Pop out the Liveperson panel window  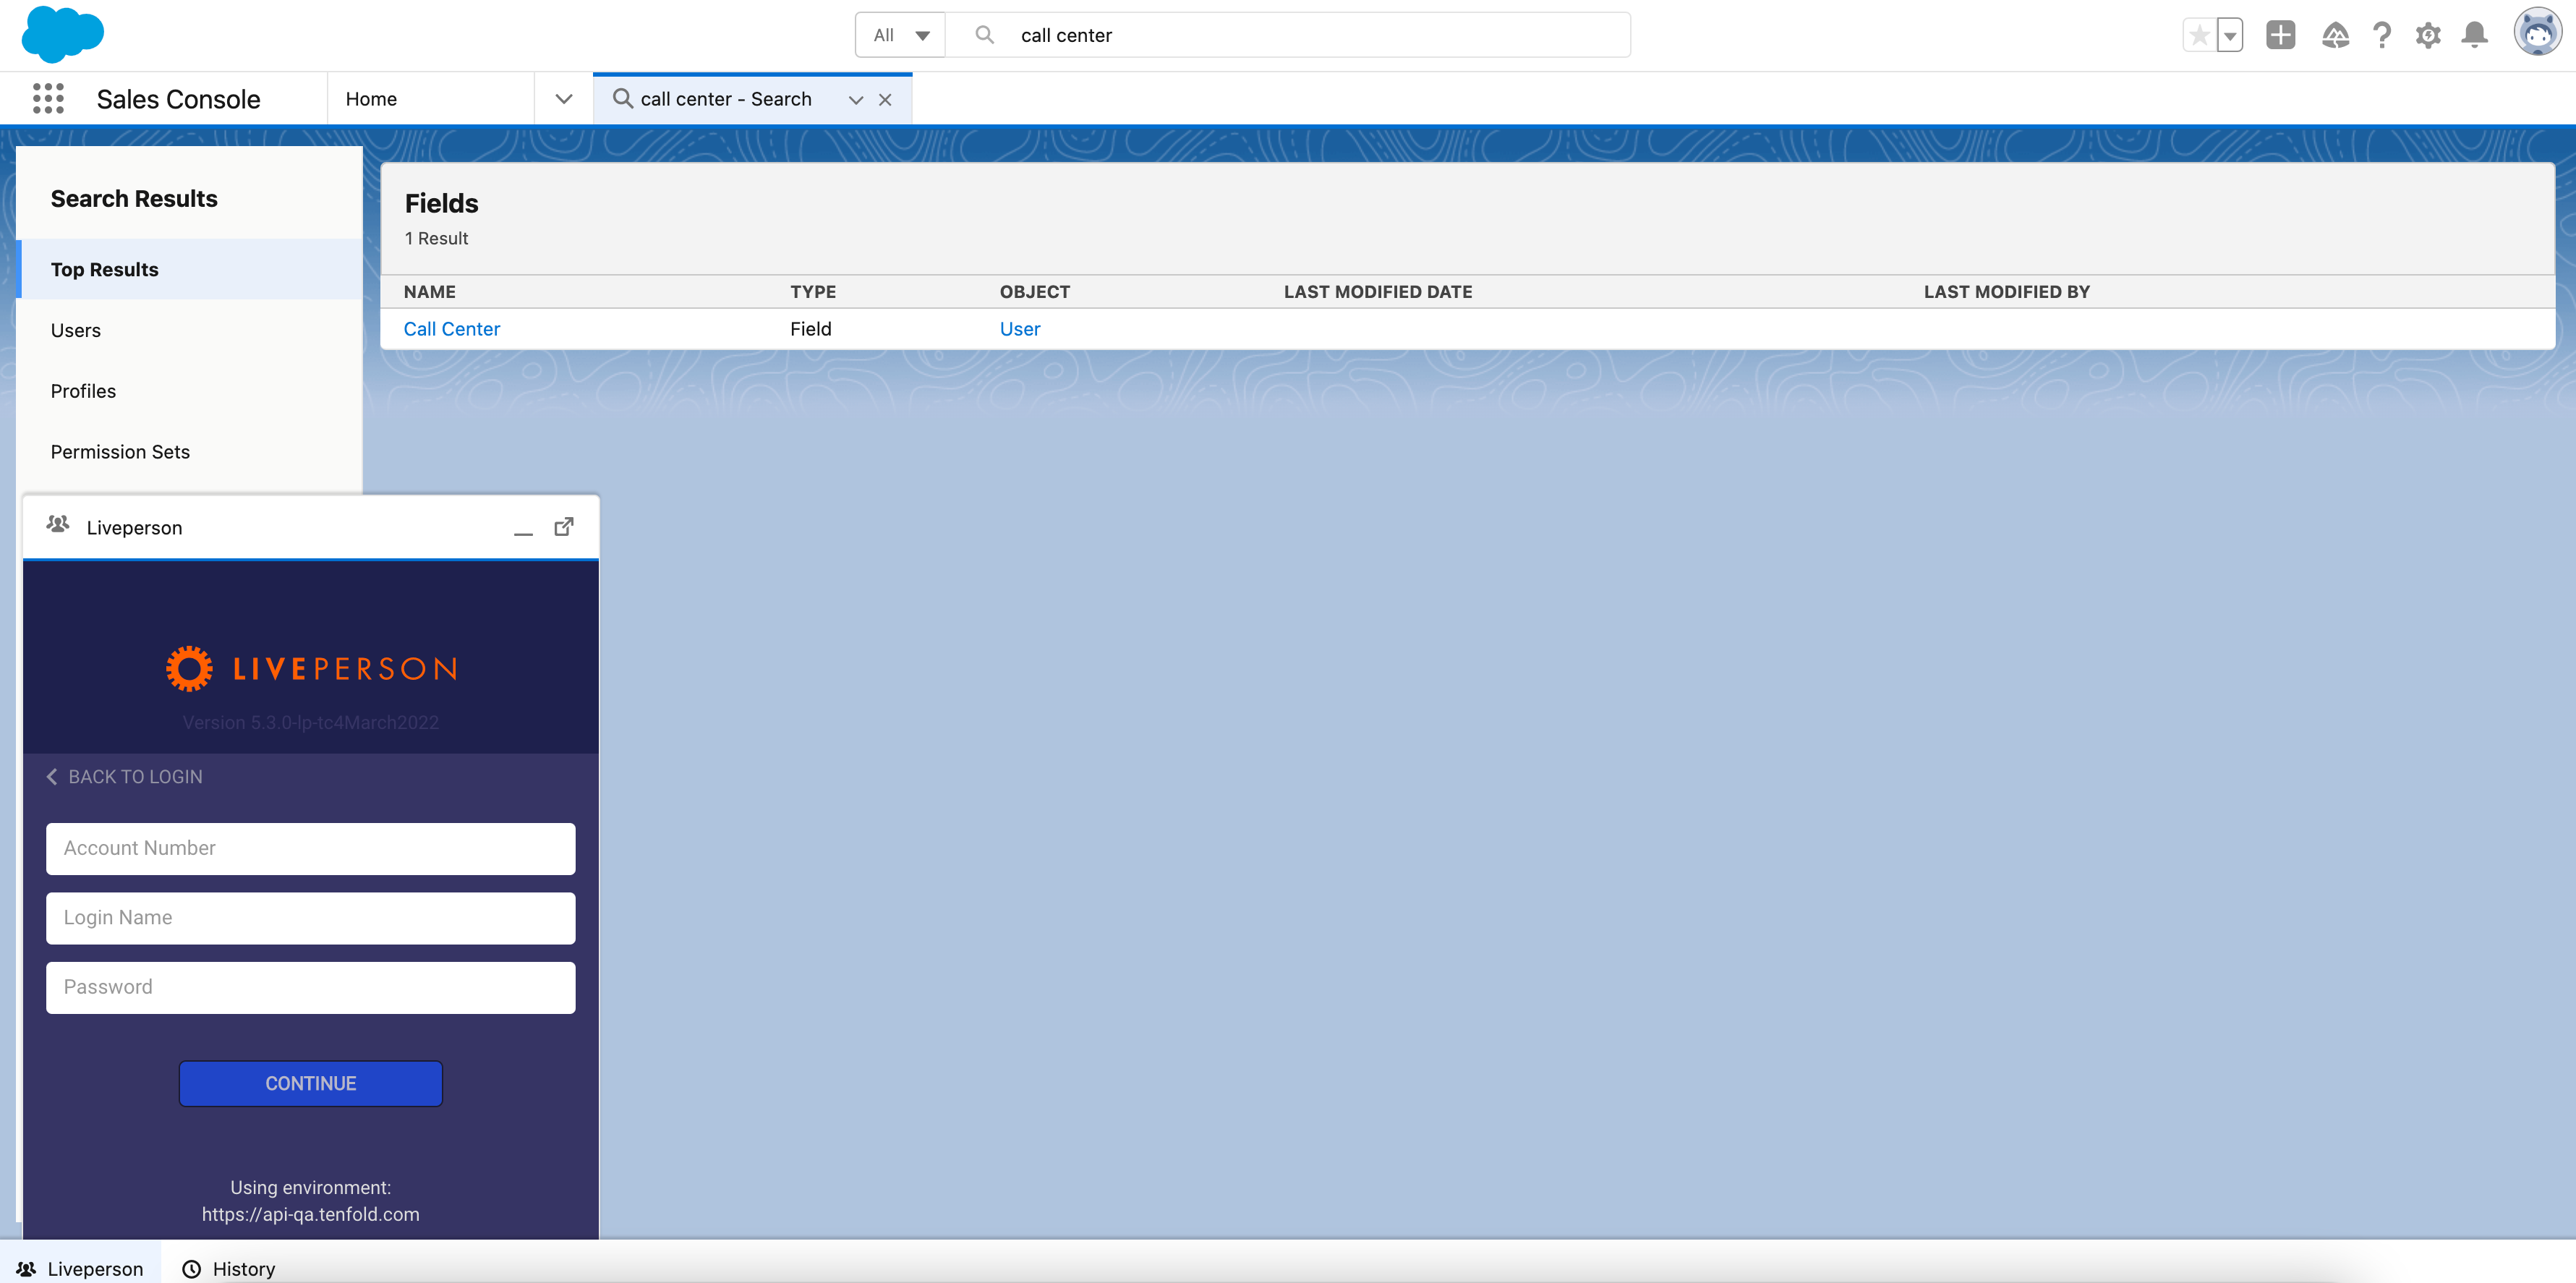564,526
